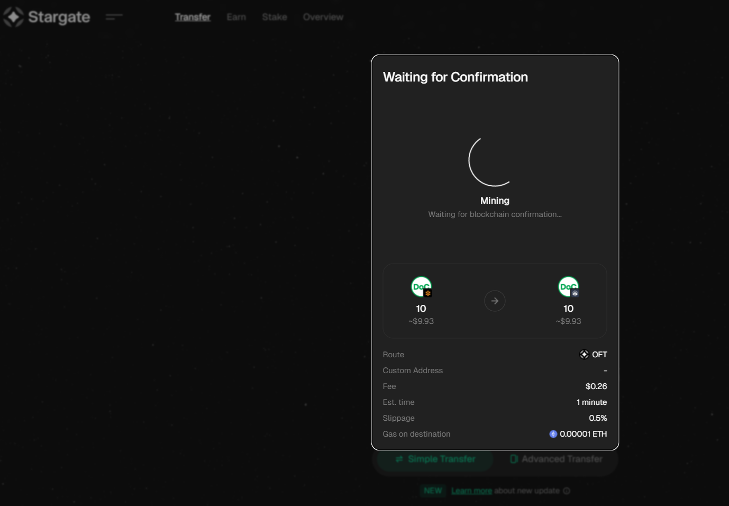Follow the Learn more link

click(x=471, y=491)
